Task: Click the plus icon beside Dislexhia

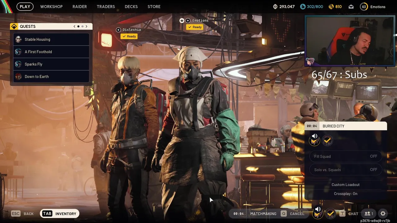Action: [x=118, y=30]
